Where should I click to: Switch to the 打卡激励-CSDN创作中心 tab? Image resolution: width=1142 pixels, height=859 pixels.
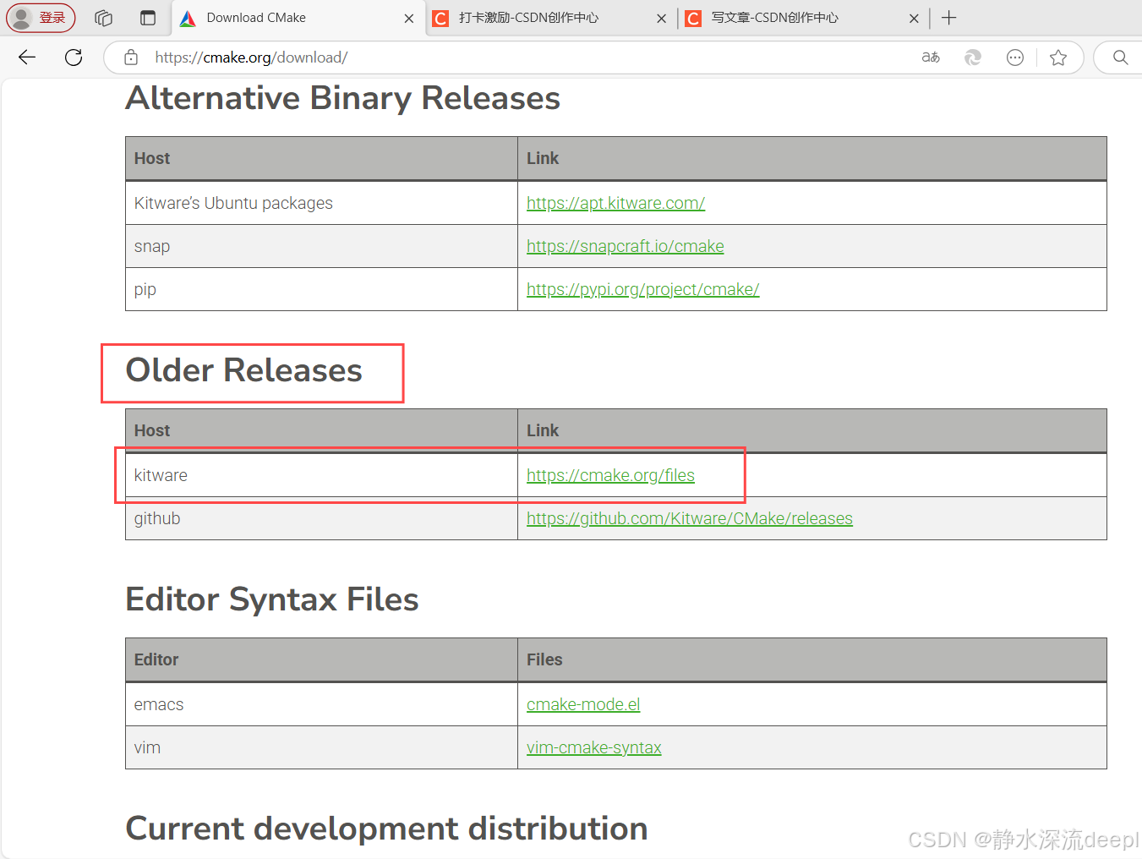(x=549, y=18)
